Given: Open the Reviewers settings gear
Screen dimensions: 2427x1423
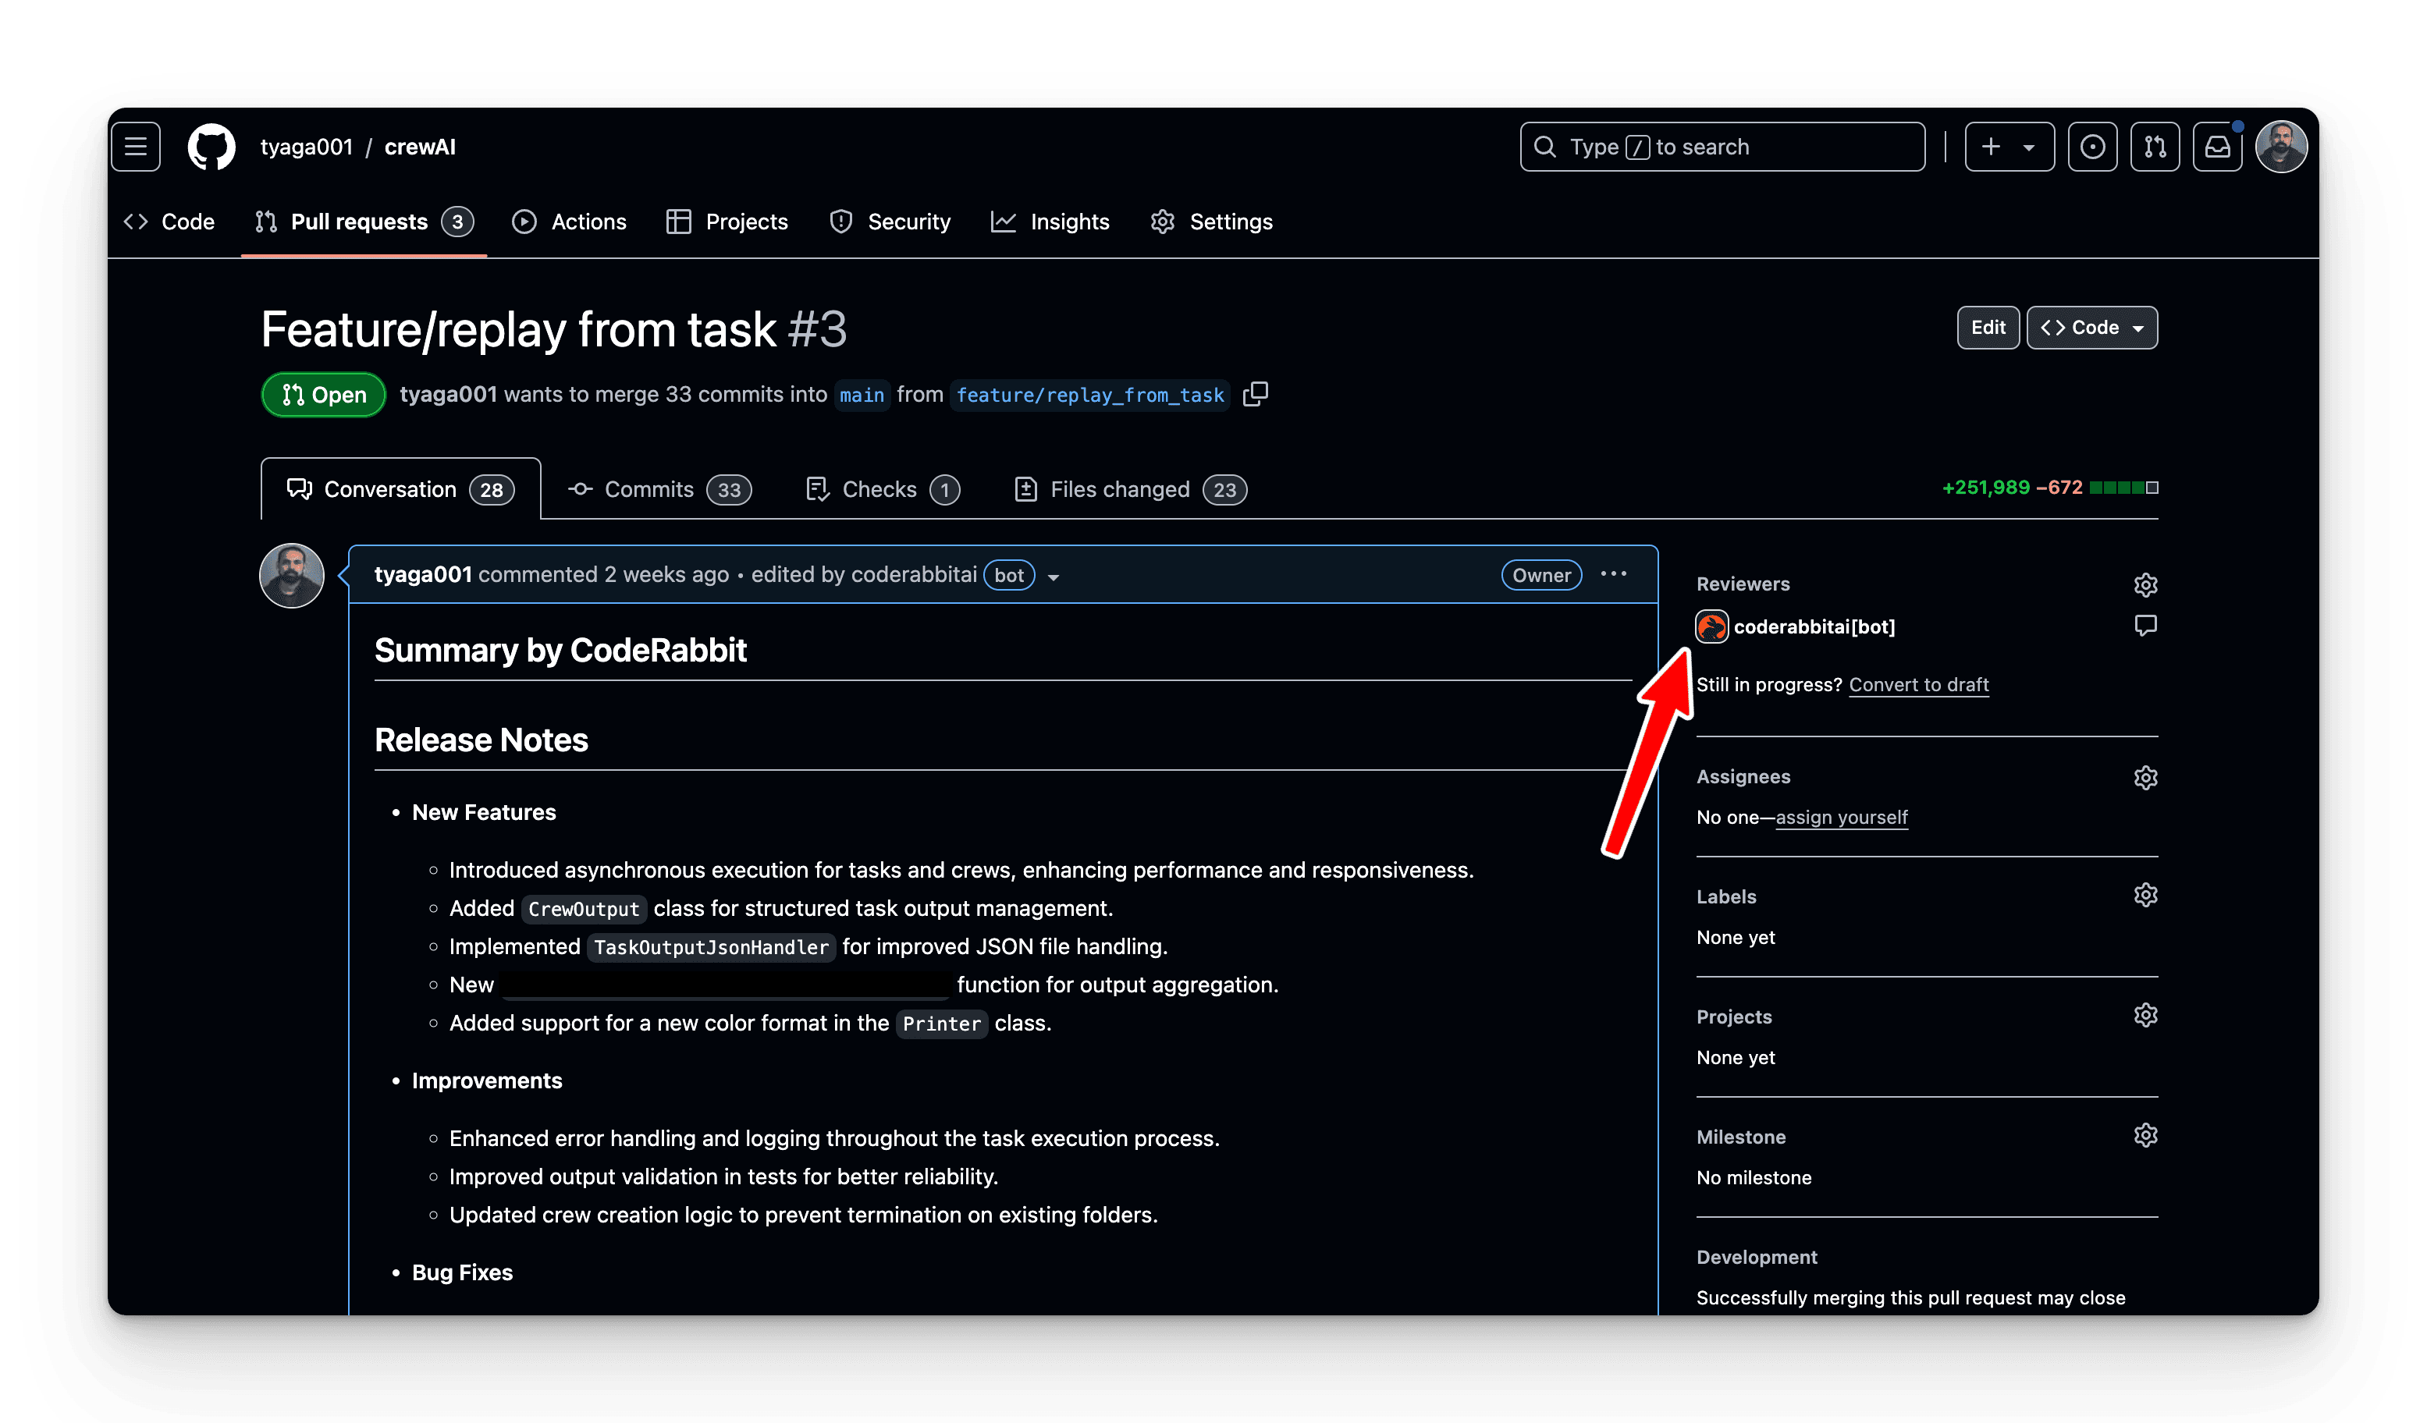Looking at the screenshot, I should click(2146, 584).
